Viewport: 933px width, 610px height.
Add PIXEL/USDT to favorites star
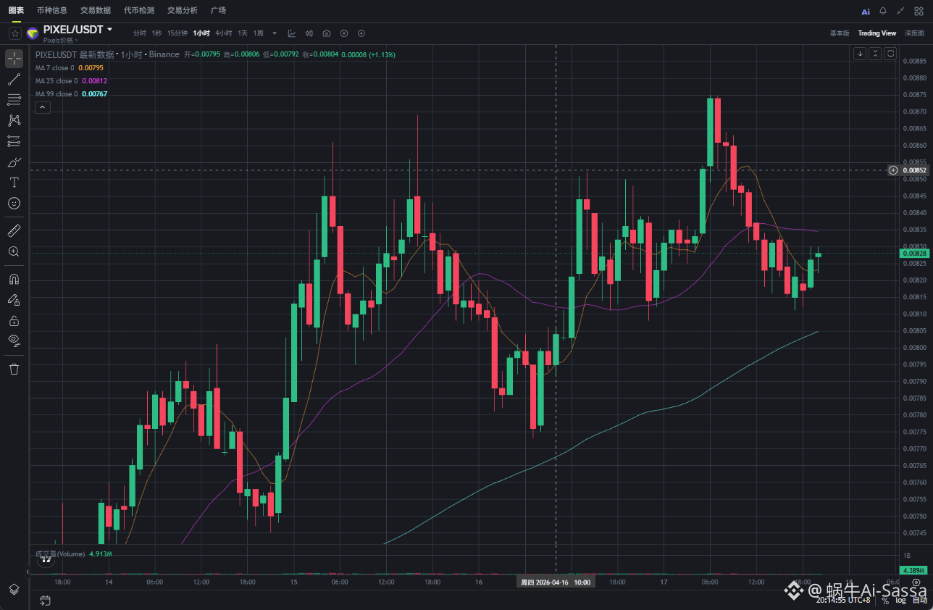point(14,33)
